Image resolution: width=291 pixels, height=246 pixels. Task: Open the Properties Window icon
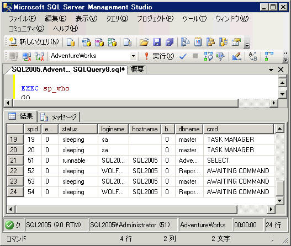[236, 42]
